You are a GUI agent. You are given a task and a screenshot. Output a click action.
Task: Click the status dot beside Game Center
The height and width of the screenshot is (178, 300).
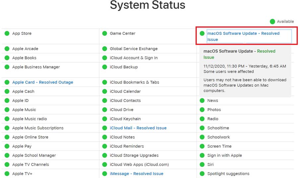[105, 33]
